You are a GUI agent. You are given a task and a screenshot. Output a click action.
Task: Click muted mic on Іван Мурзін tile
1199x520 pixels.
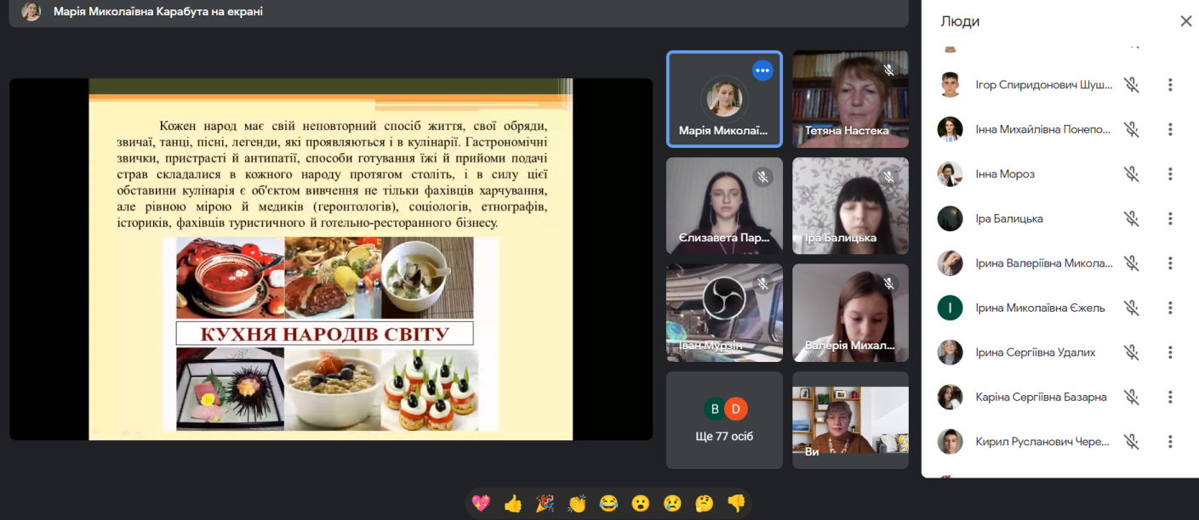(762, 283)
